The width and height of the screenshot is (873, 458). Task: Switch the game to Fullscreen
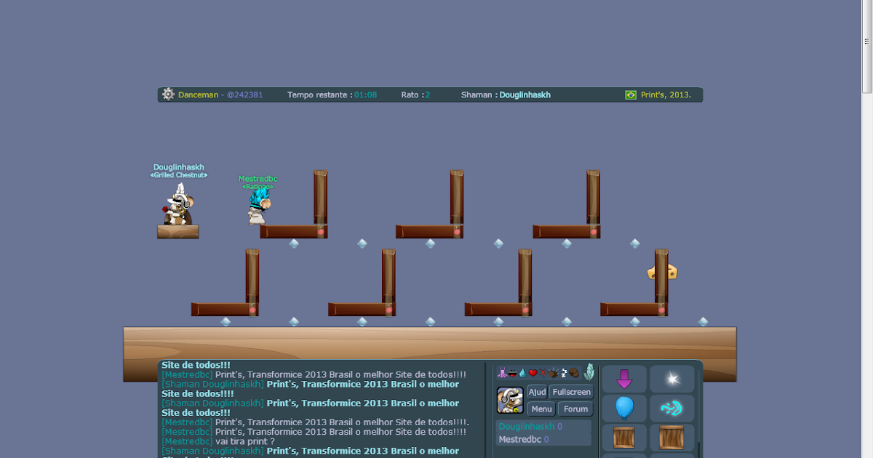click(x=571, y=392)
